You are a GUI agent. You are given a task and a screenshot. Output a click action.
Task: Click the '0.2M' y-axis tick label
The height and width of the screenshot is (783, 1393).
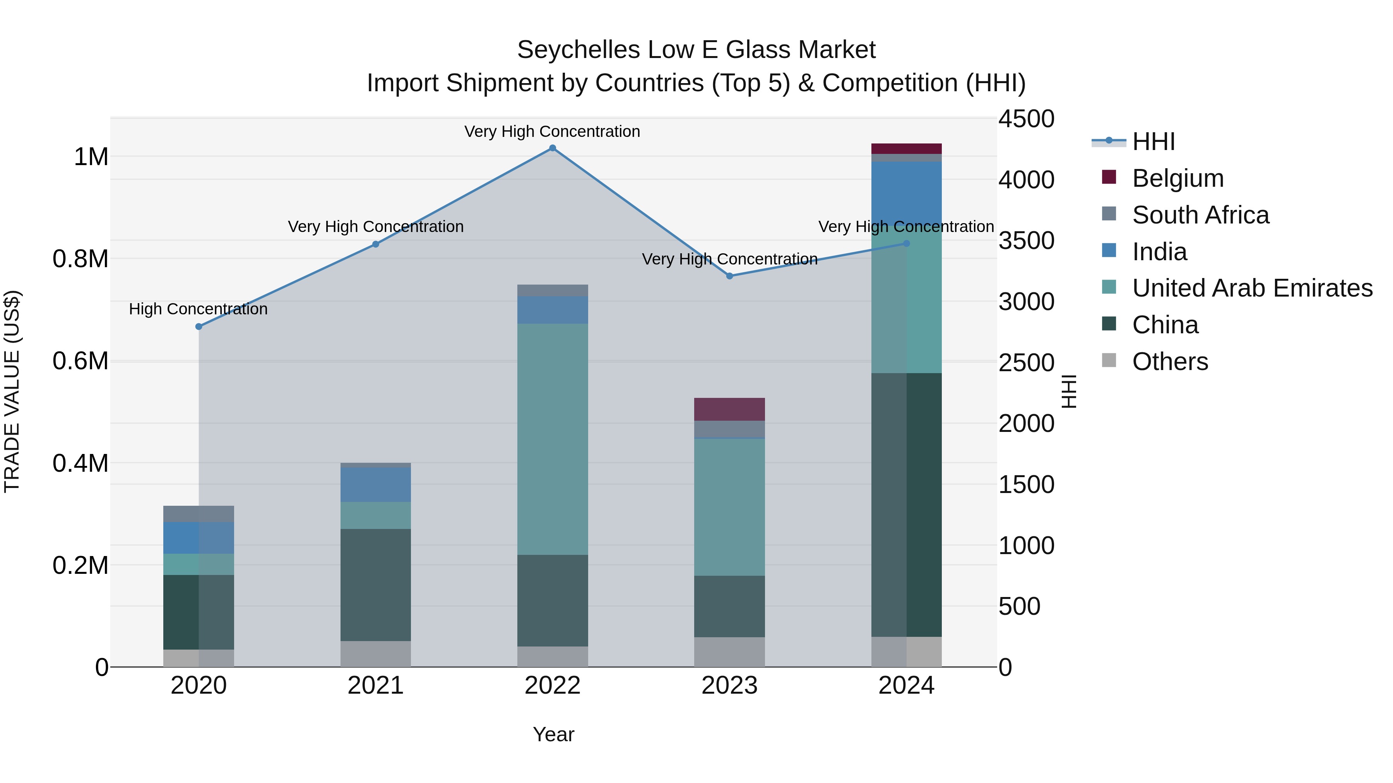(x=80, y=565)
